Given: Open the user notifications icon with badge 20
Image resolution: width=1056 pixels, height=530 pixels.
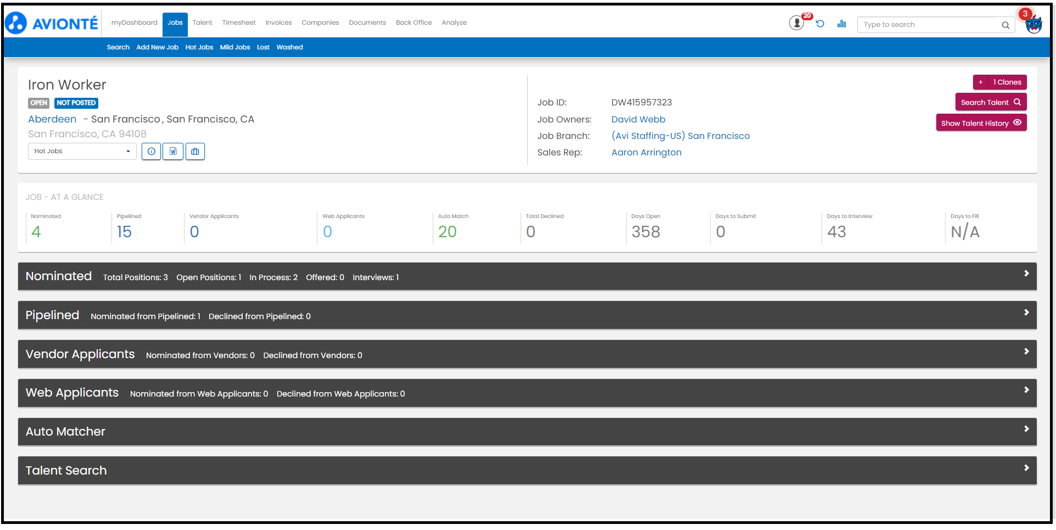Looking at the screenshot, I should coord(796,23).
